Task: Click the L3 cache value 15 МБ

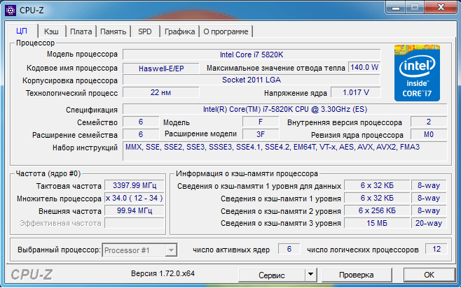Action: tap(377, 223)
